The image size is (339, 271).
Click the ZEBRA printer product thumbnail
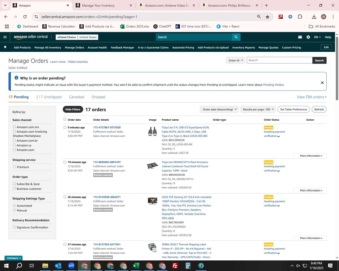point(152,247)
